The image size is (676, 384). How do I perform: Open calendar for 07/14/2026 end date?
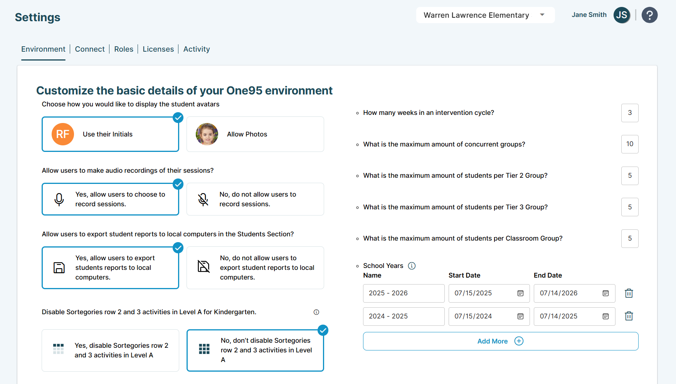tap(605, 293)
